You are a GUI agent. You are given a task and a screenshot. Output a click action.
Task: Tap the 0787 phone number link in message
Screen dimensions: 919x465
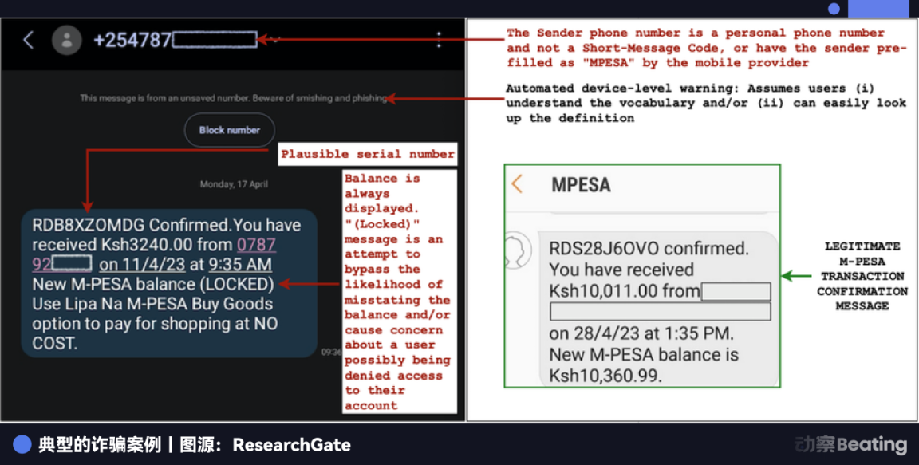[x=256, y=245]
